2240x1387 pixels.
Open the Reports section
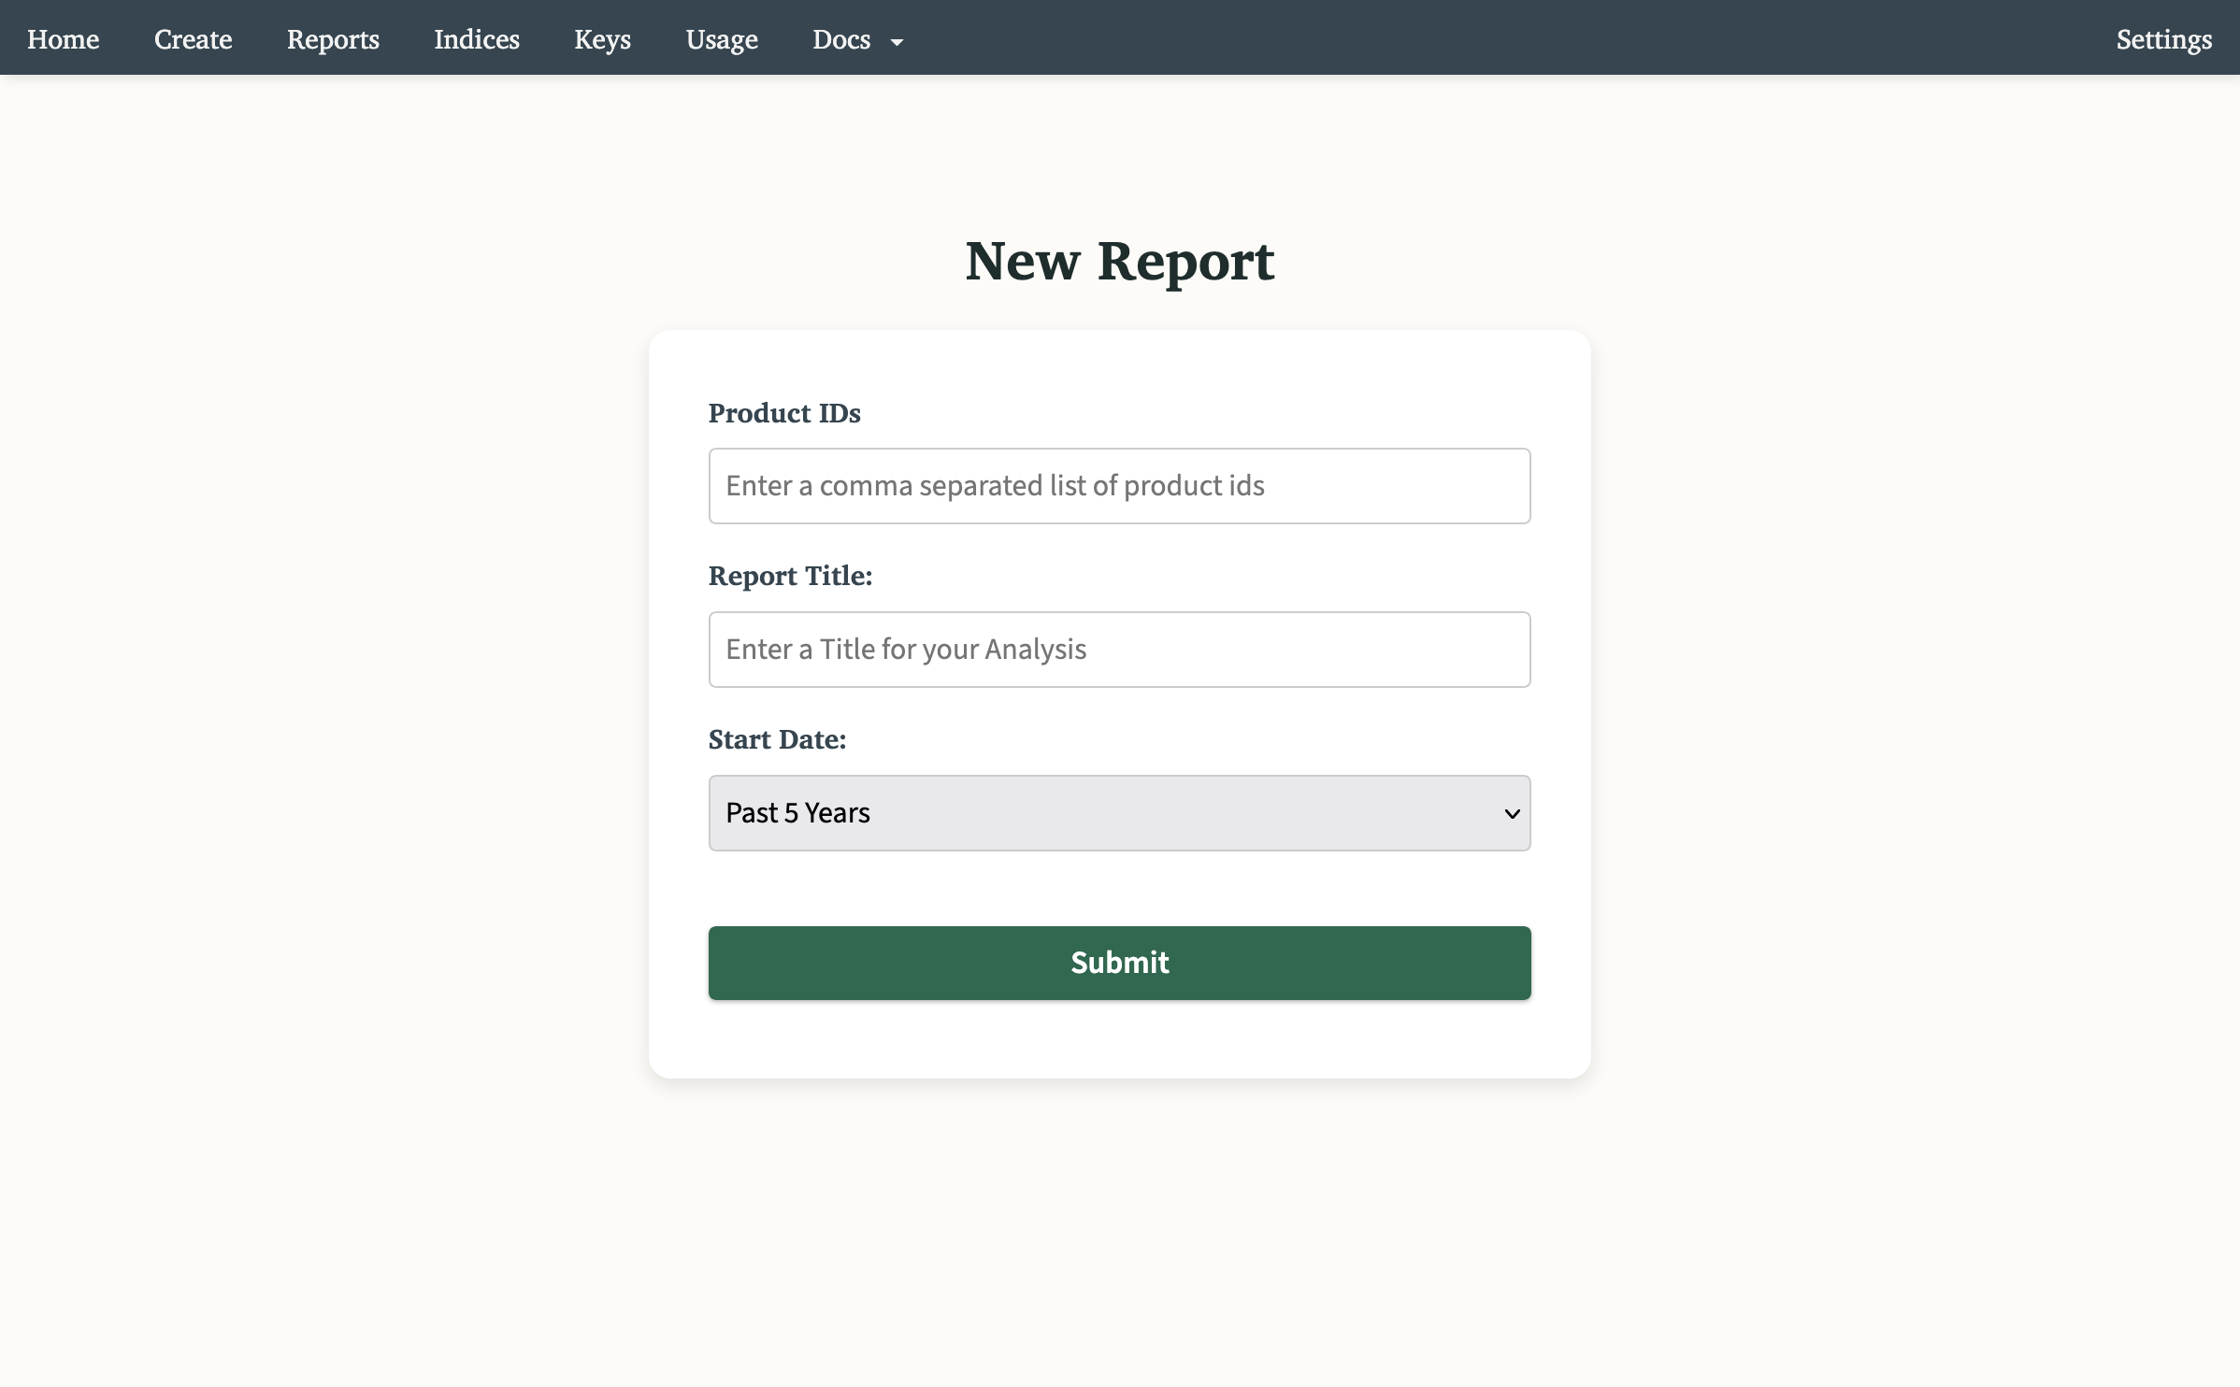[x=333, y=39]
